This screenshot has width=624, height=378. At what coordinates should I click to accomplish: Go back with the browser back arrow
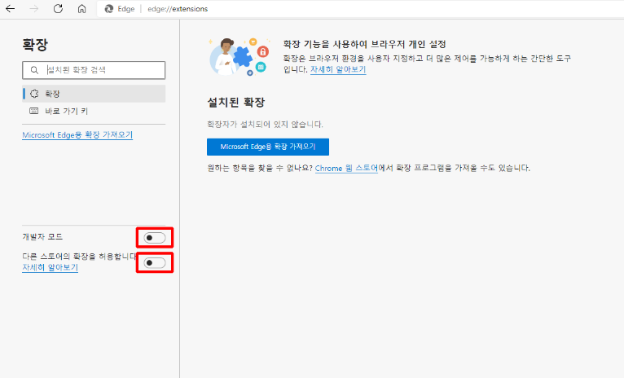[x=11, y=9]
